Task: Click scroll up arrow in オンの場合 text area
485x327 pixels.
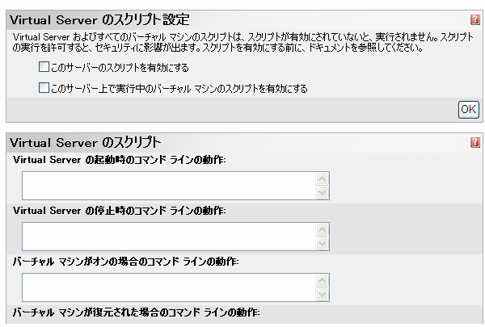Action: [323, 281]
